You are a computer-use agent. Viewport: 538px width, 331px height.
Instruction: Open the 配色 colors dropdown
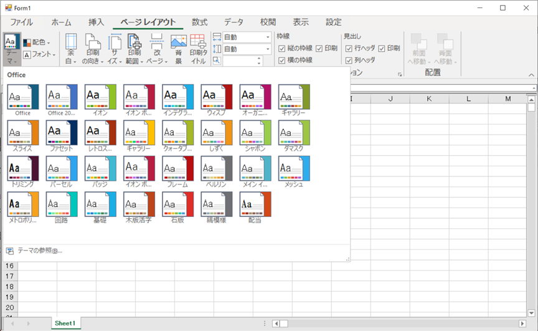click(x=37, y=42)
